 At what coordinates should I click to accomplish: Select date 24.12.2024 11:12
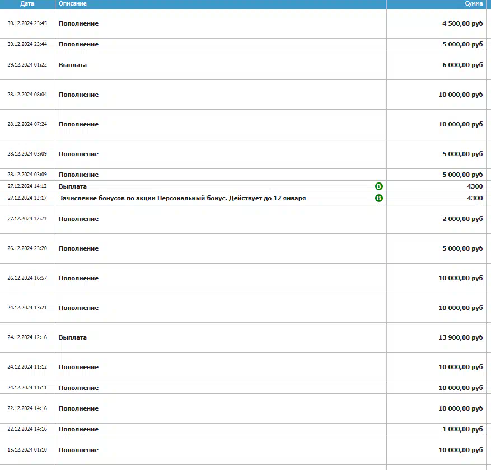[x=27, y=367]
